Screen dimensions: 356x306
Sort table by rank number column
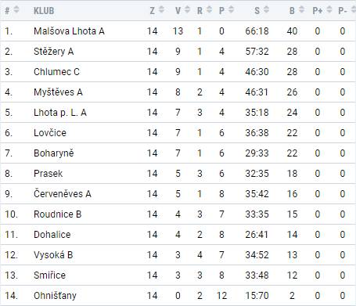(16, 9)
